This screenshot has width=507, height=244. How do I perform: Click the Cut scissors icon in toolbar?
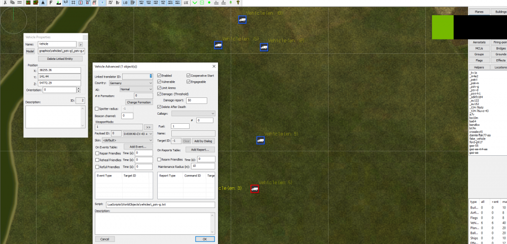(x=4, y=3)
